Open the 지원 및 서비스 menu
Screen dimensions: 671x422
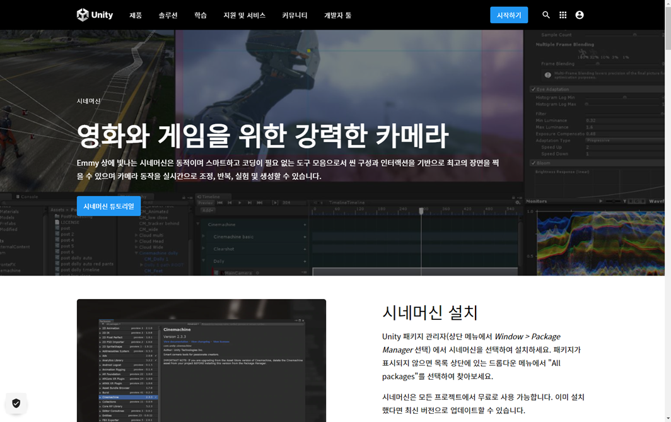coord(244,15)
